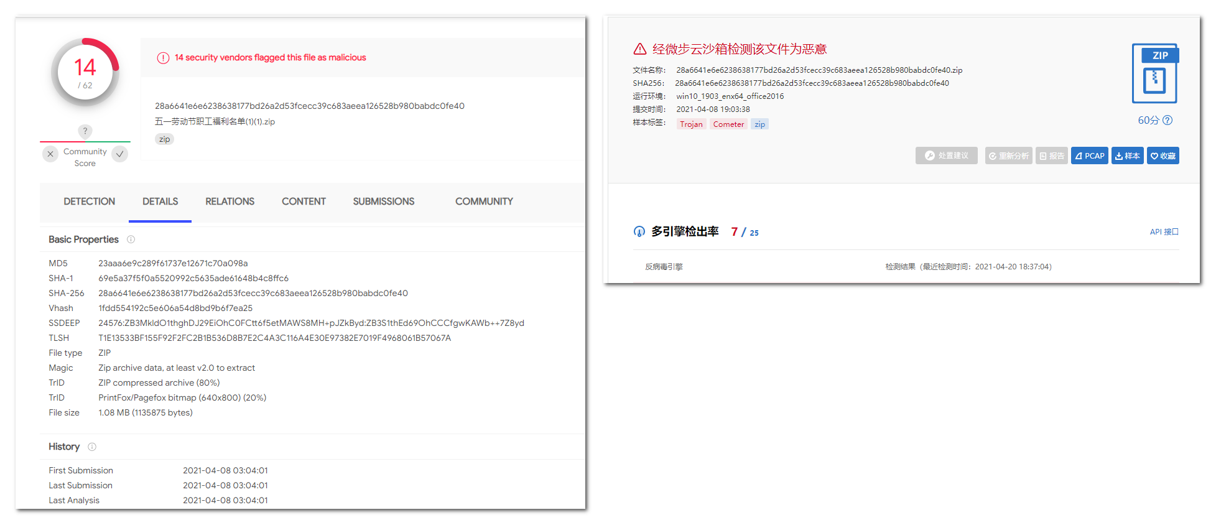The image size is (1216, 525).
Task: Click the info icon next to History
Action: point(92,447)
